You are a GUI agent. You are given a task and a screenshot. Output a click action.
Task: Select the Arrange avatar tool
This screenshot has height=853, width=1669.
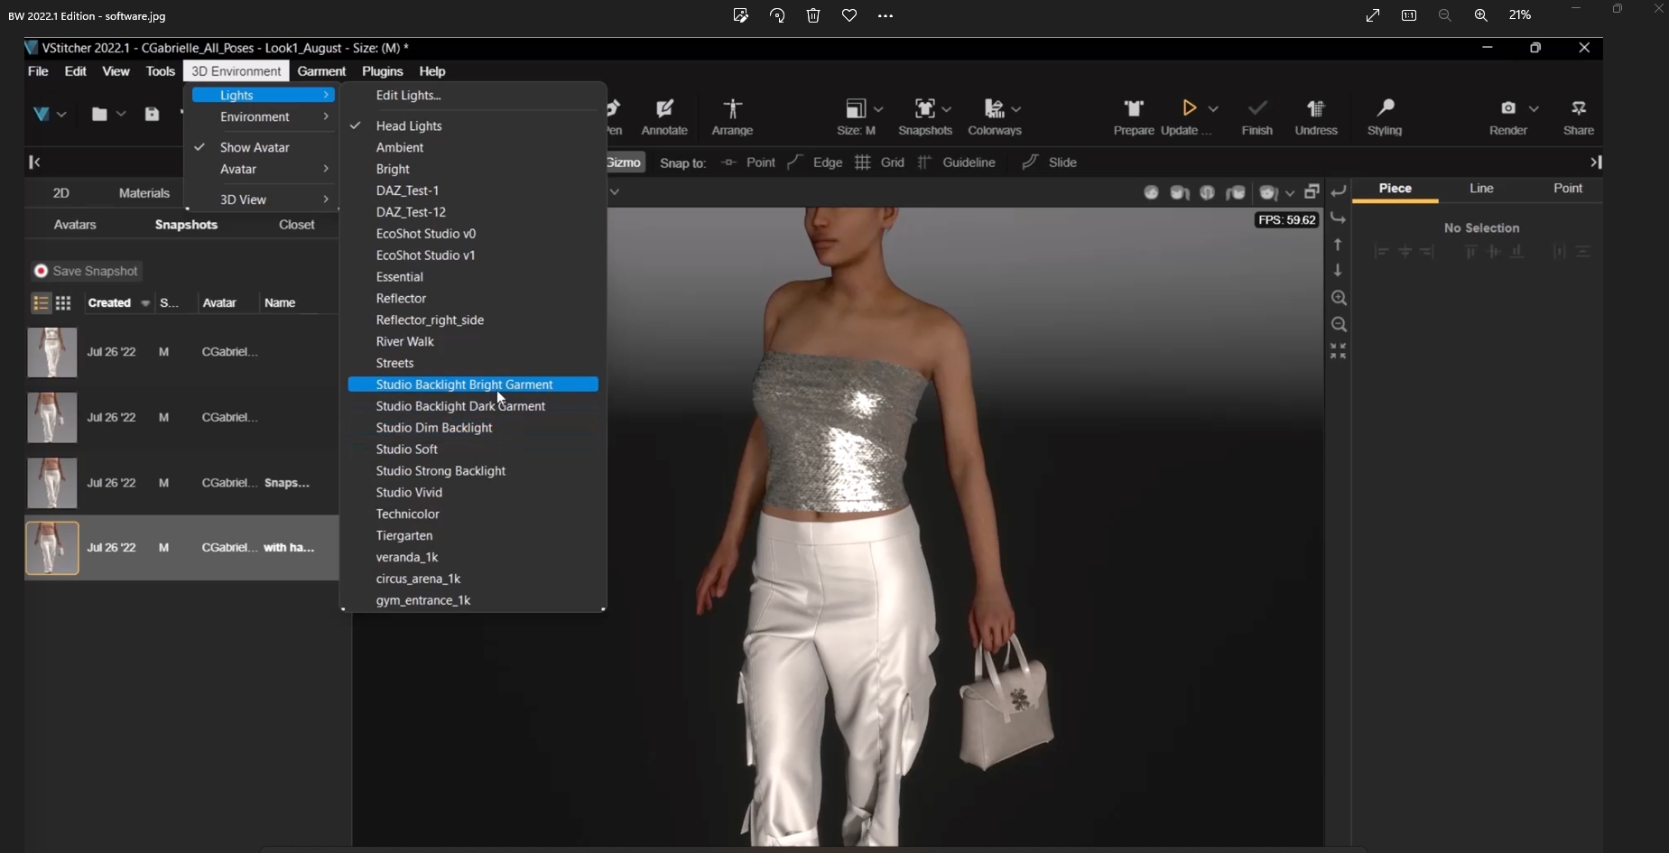pyautogui.click(x=732, y=110)
